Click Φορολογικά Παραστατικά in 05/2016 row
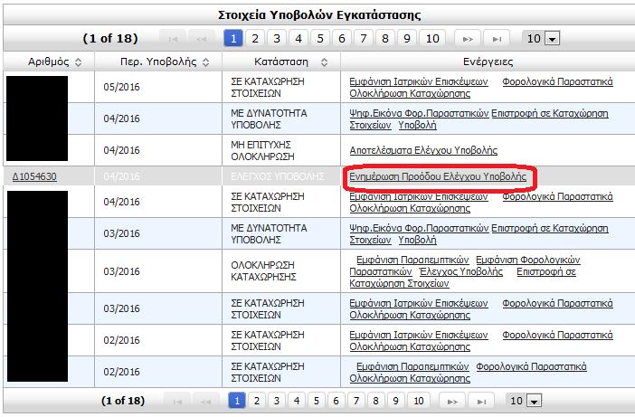The width and height of the screenshot is (635, 417). click(557, 81)
